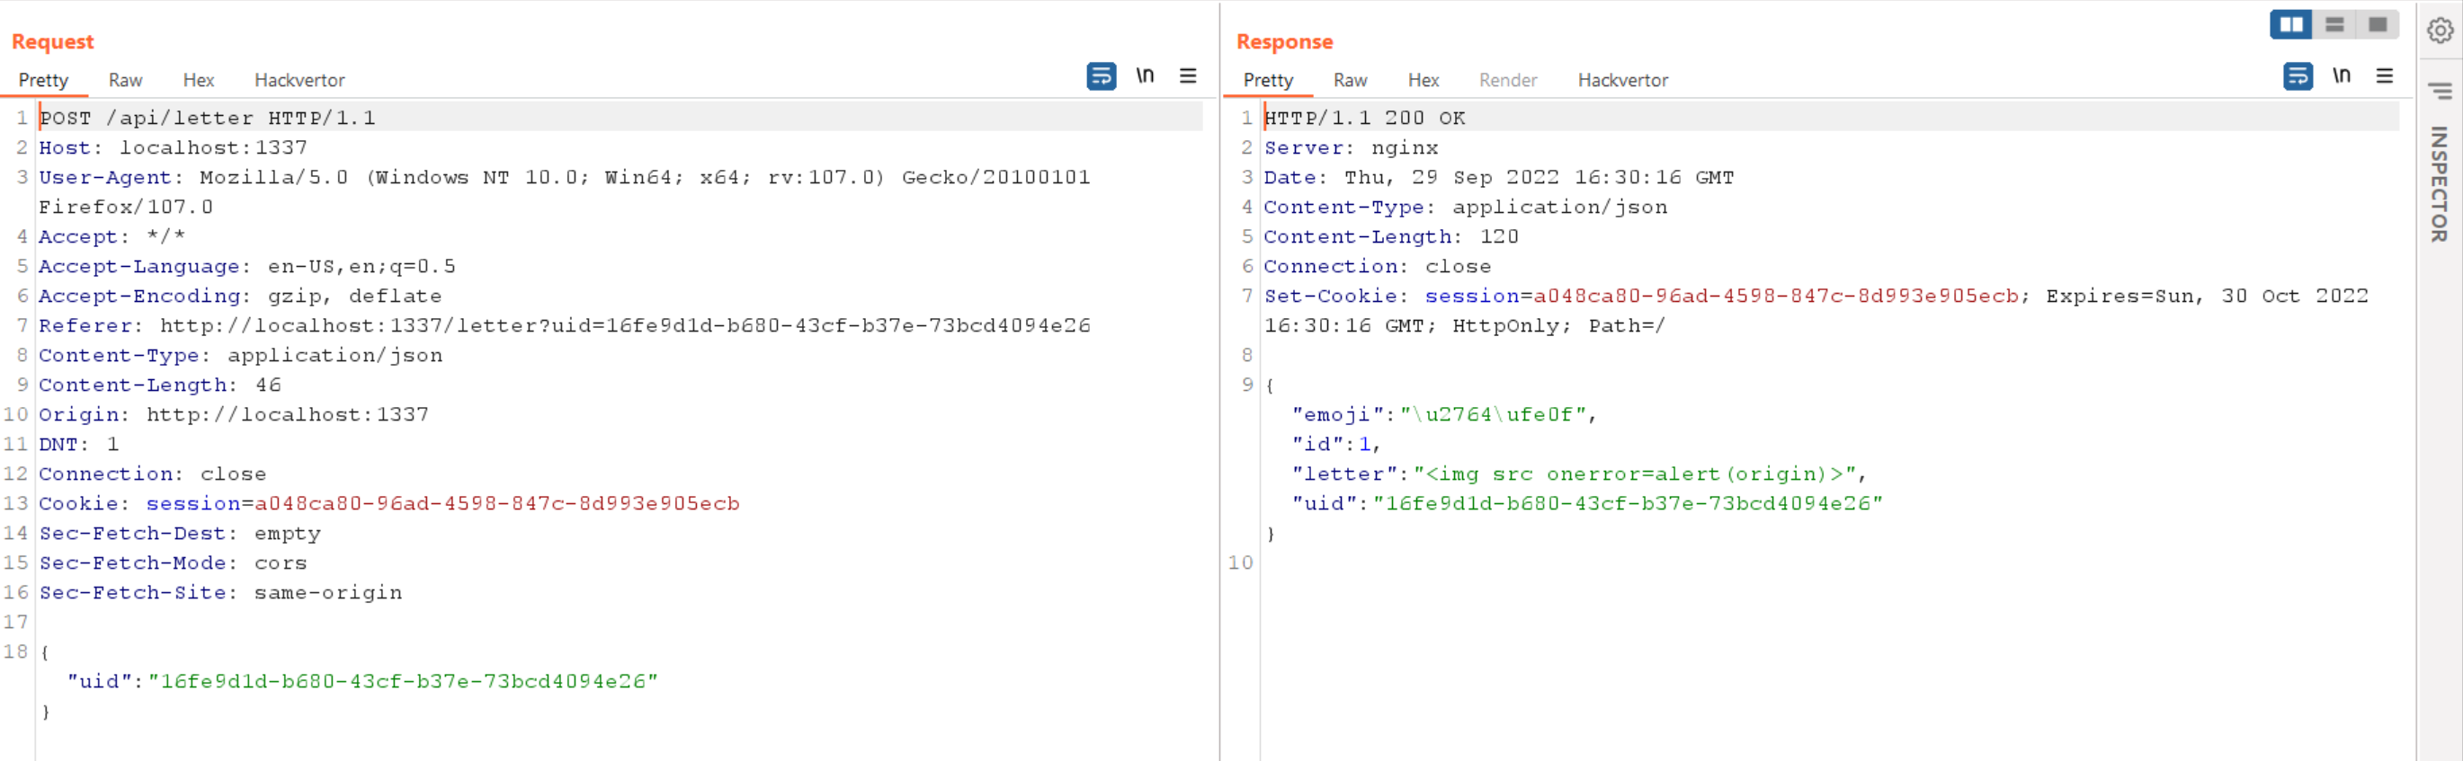Expand the Inspector side panel

(2439, 183)
